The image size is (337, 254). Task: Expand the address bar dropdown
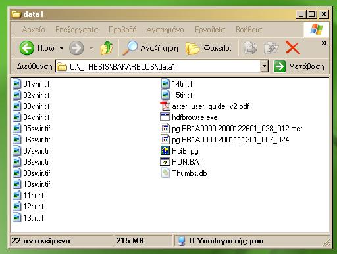(x=264, y=66)
